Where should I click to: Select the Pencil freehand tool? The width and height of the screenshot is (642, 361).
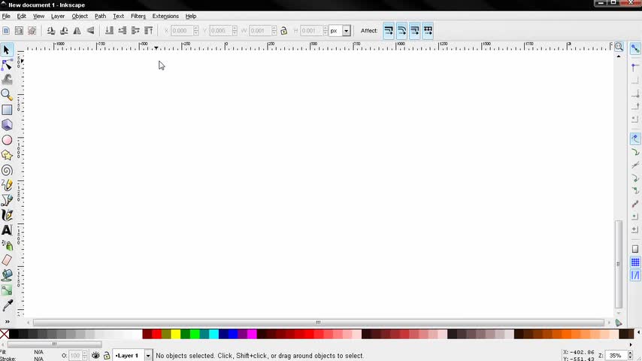(7, 185)
